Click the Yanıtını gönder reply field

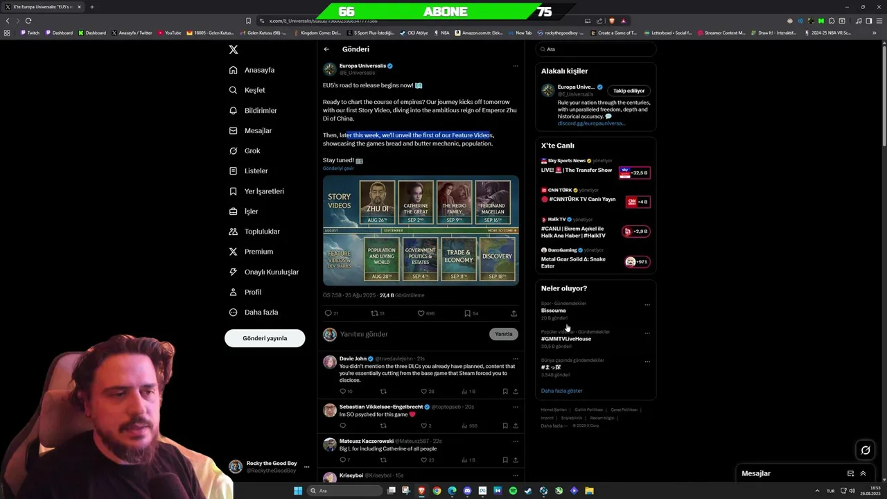pyautogui.click(x=413, y=334)
